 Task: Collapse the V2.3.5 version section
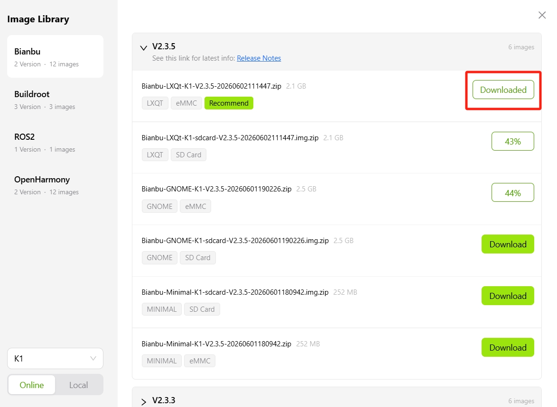pos(143,47)
